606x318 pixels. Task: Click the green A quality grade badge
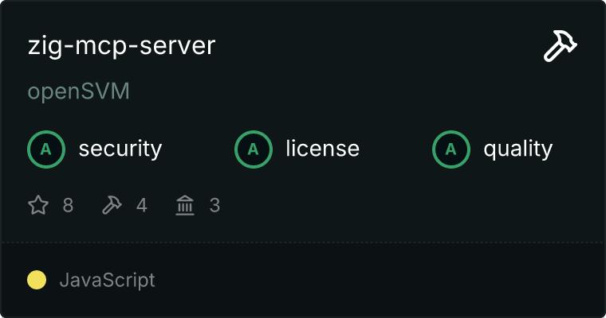[451, 149]
